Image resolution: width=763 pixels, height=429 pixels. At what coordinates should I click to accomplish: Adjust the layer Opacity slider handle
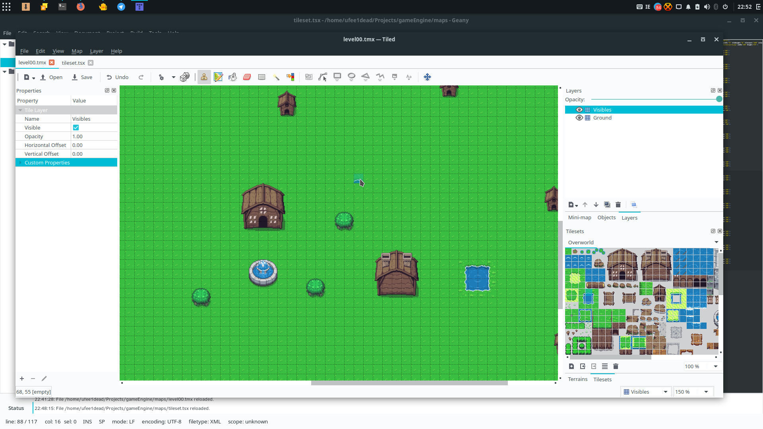(x=719, y=99)
